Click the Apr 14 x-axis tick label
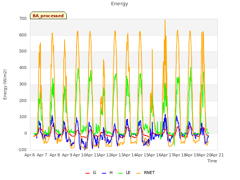Viewport: 240px width, 180px height. click(x=130, y=155)
